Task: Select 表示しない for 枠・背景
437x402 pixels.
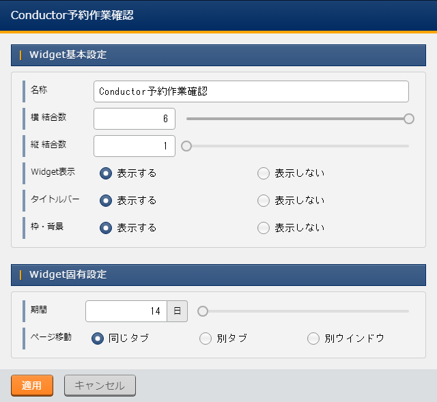Action: (264, 228)
